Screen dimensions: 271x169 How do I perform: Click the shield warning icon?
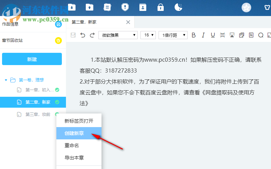[125, 7]
